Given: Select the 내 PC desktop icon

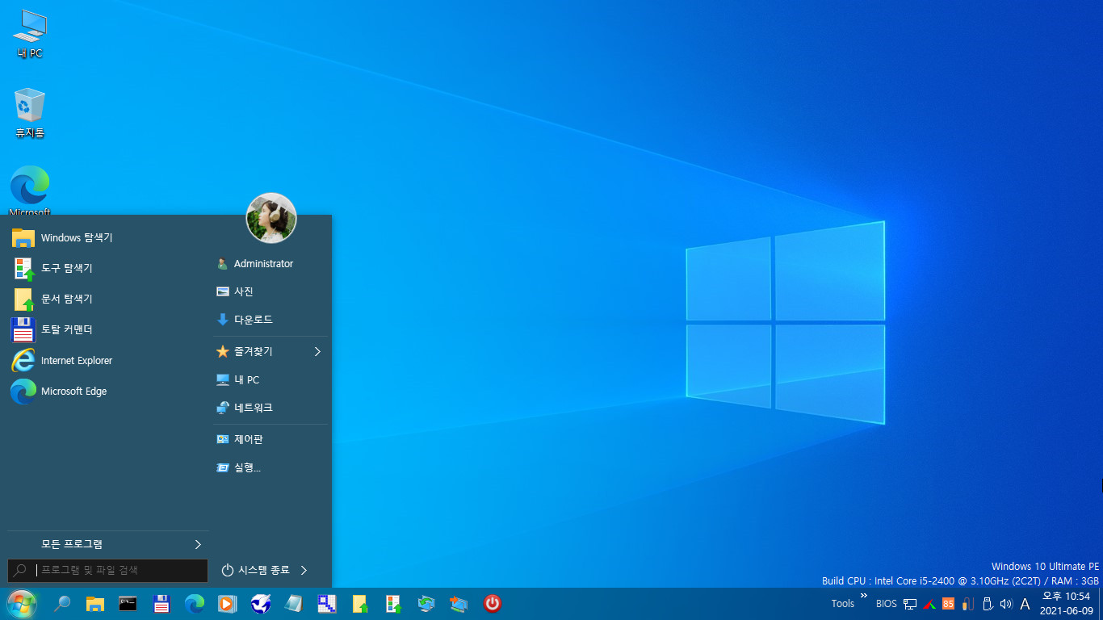Looking at the screenshot, I should [30, 34].
